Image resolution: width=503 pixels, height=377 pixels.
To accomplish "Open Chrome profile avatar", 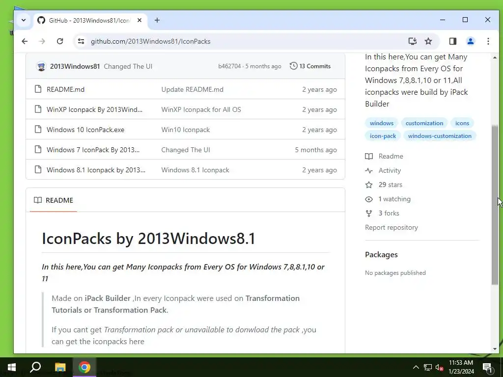I will coord(470,41).
